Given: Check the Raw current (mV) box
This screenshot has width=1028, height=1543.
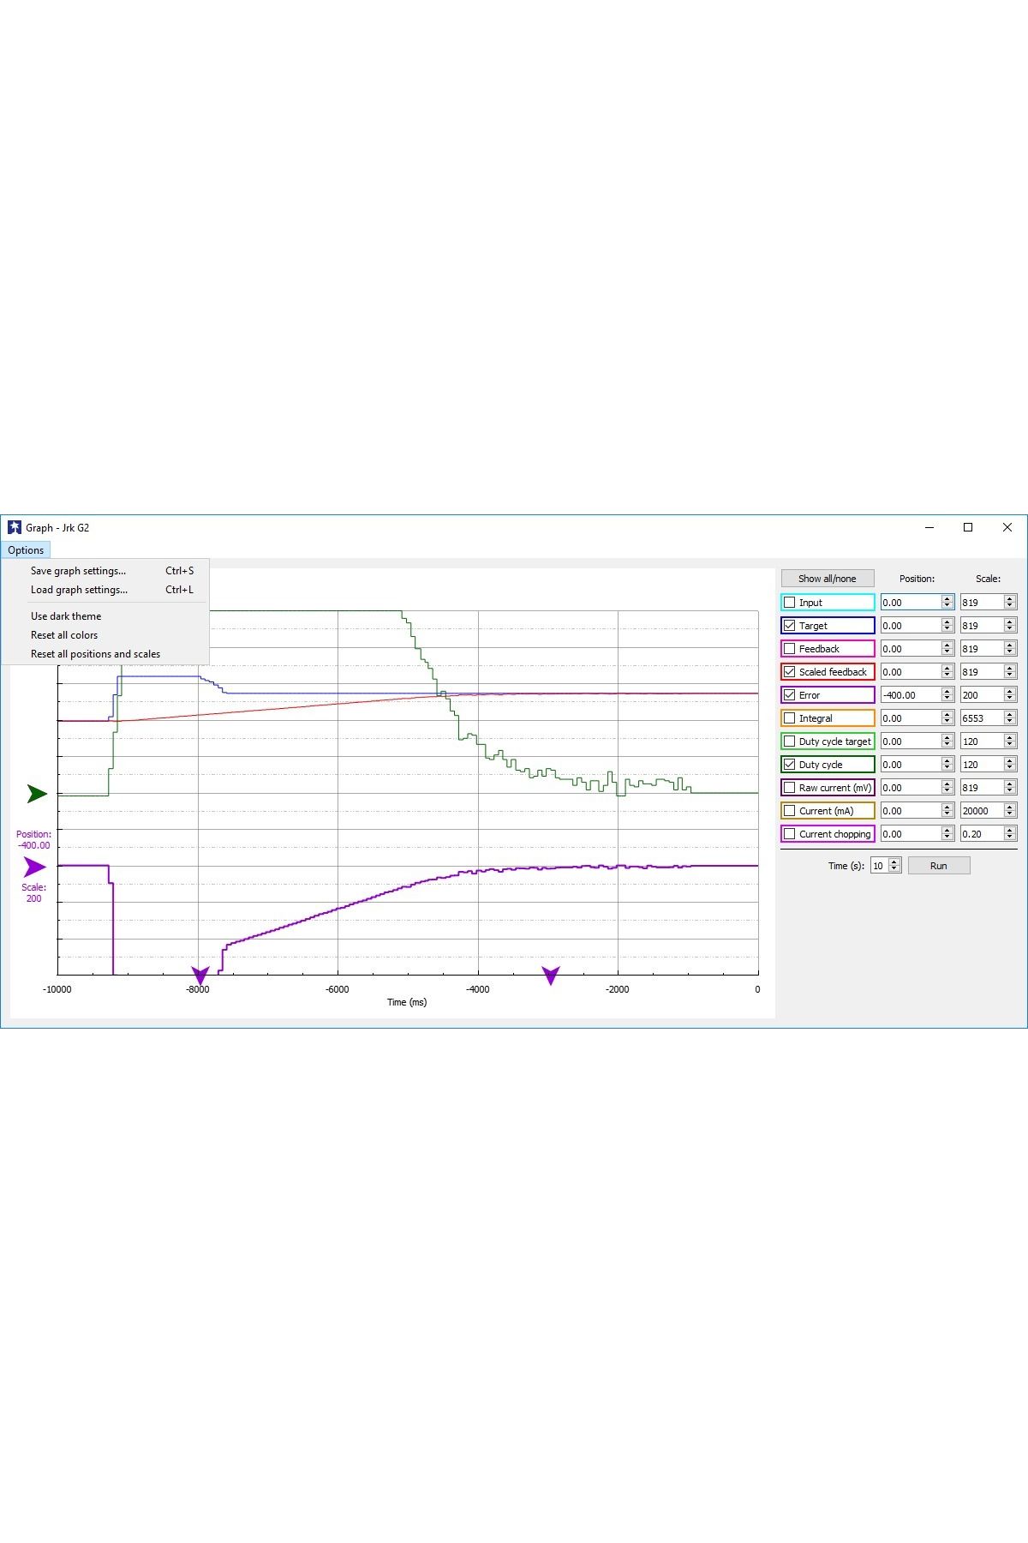Looking at the screenshot, I should coord(790,788).
